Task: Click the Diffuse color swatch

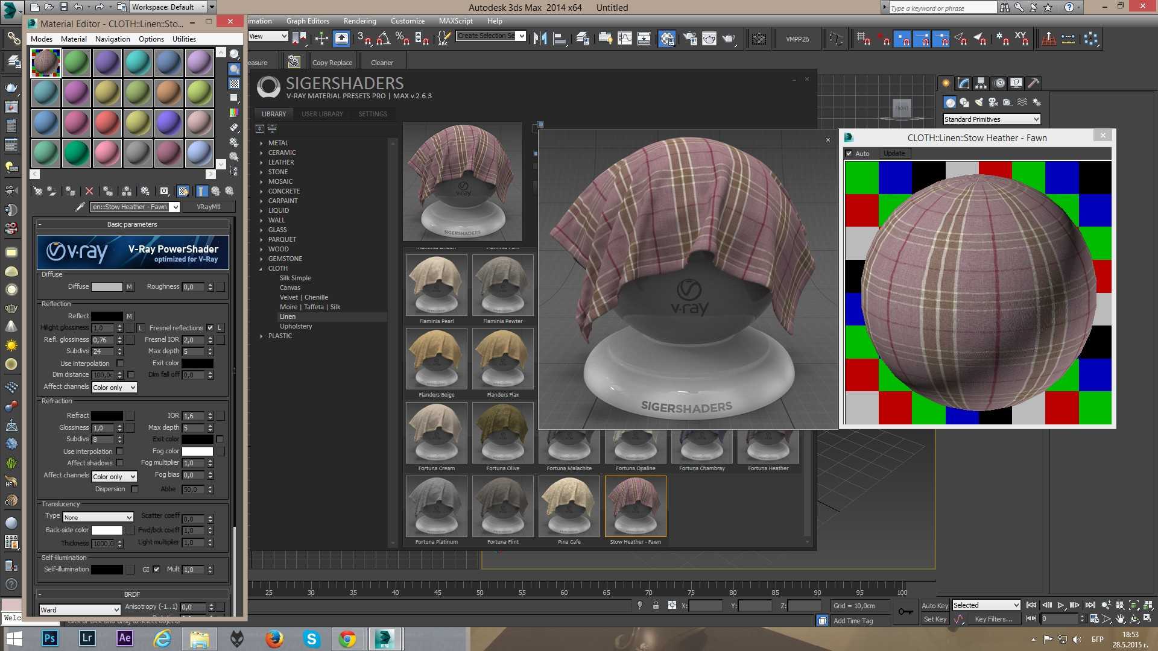Action: point(107,287)
